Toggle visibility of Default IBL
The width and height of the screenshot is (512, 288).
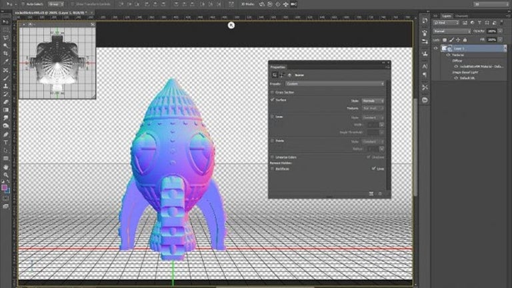(x=456, y=78)
